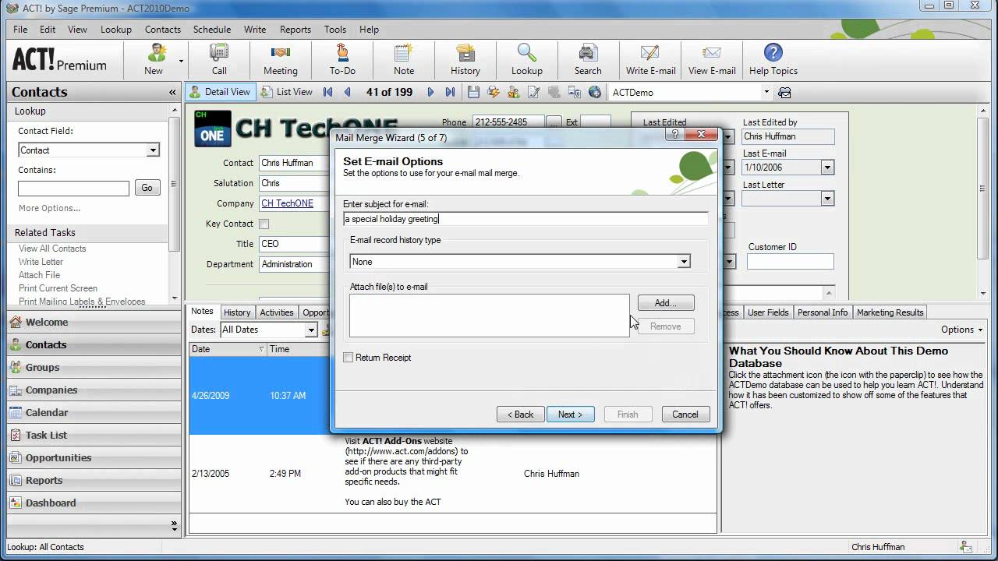Open Opportunities in the navigation bar

click(94, 457)
